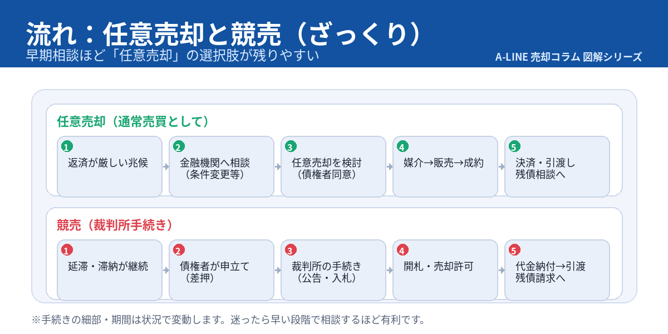Click red step 5 badge above 代金納付→引渡
Screen dimensions: 668x334
pos(514,250)
